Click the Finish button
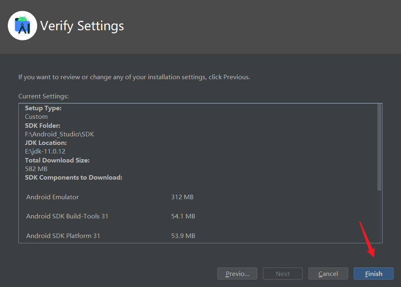401x287 pixels. (x=373, y=274)
